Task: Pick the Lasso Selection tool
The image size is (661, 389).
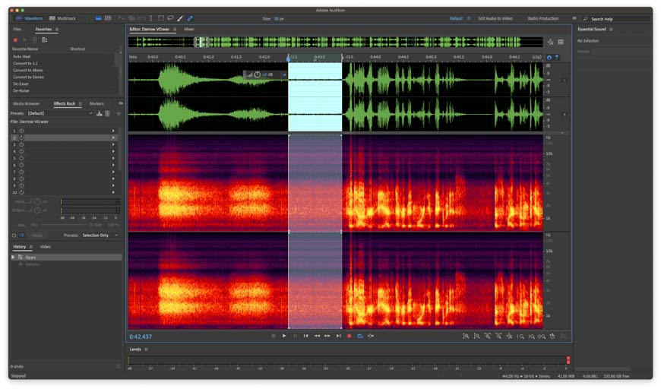Action: 170,18
